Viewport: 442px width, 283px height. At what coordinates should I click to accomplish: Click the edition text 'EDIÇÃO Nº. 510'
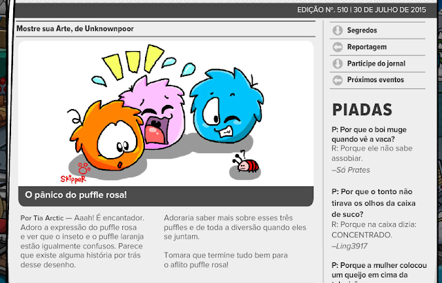(323, 10)
